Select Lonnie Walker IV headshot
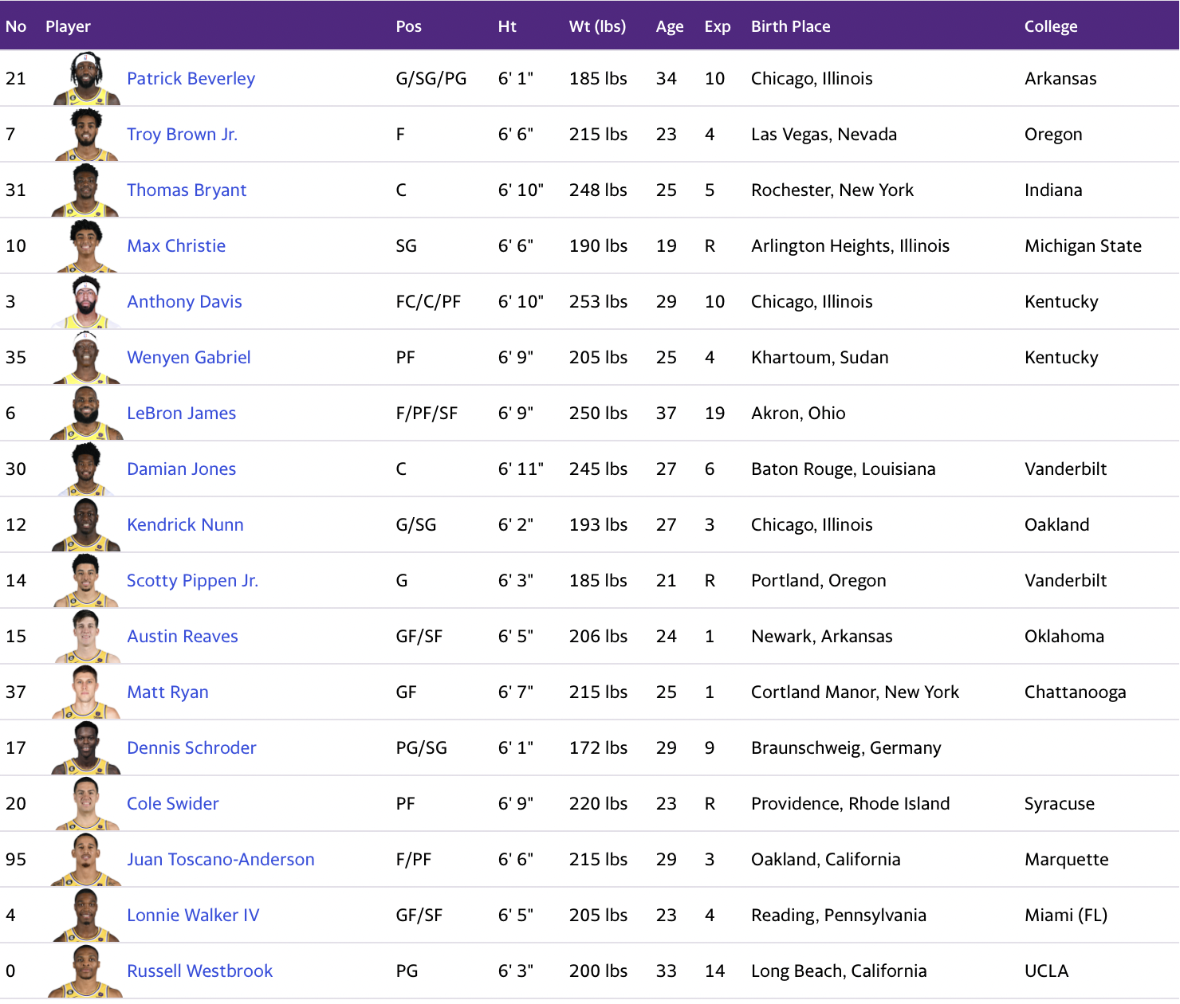Viewport: 1180px width, 1004px height. [86, 915]
